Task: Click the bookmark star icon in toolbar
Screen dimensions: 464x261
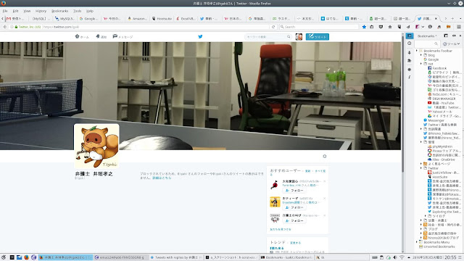Action: click(x=364, y=27)
